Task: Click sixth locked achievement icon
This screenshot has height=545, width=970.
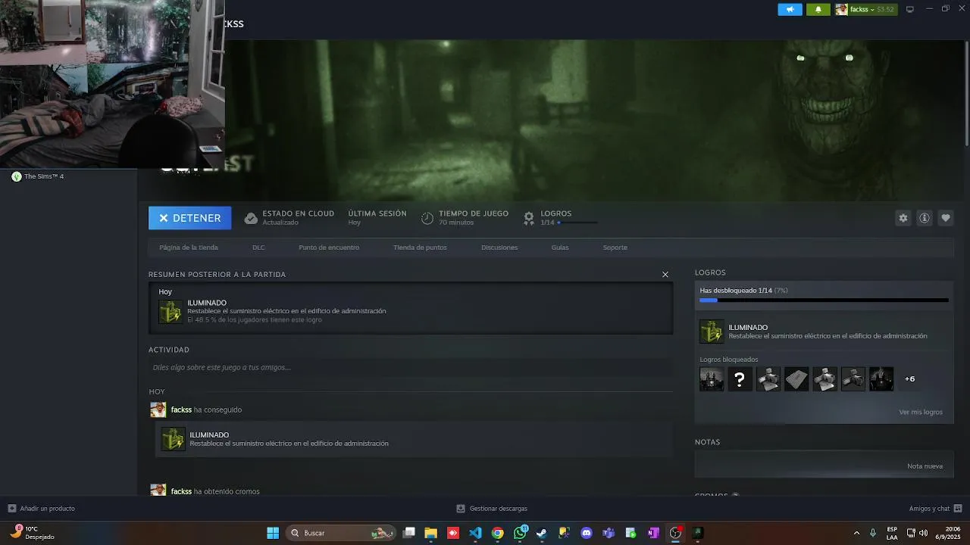Action: (x=853, y=379)
